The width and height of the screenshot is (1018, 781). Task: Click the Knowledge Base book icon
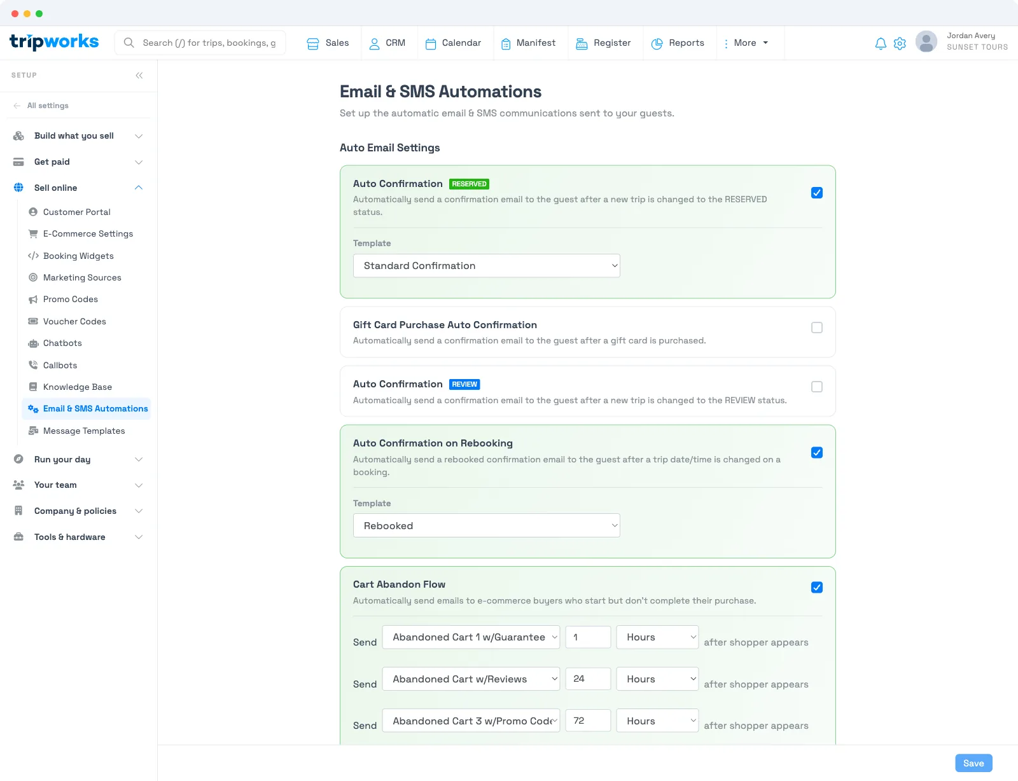(33, 387)
